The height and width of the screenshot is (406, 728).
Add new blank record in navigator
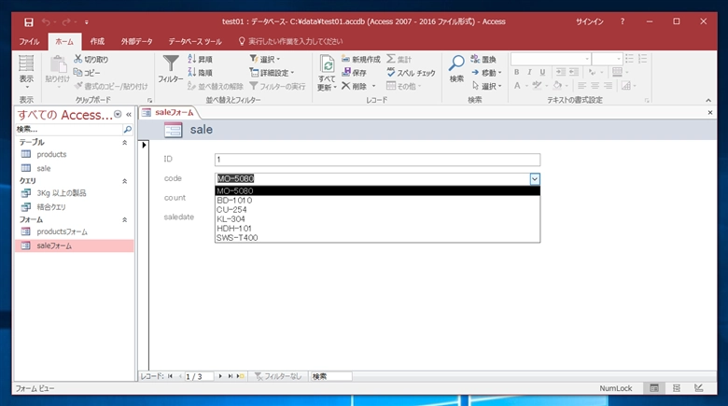coord(241,376)
